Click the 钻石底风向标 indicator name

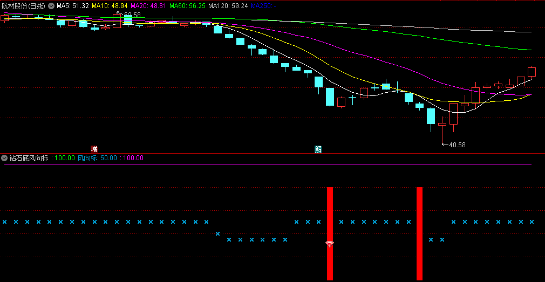pyautogui.click(x=29, y=158)
